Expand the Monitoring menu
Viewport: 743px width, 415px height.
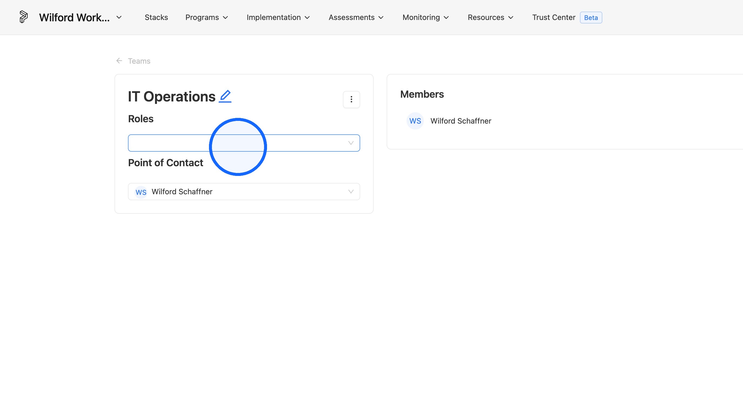pos(426,17)
